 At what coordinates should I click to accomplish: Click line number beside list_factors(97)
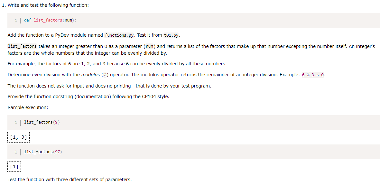pos(16,152)
